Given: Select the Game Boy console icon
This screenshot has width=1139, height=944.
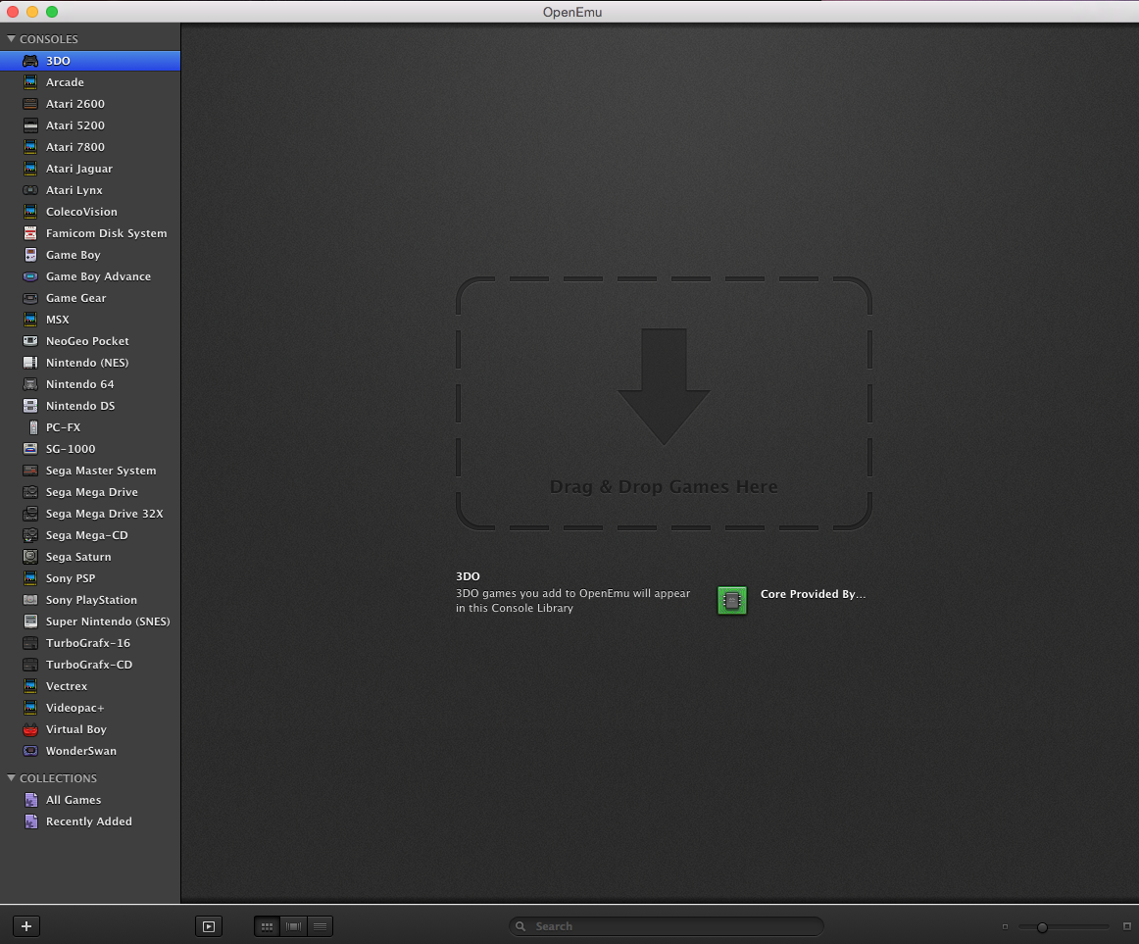Looking at the screenshot, I should point(30,254).
